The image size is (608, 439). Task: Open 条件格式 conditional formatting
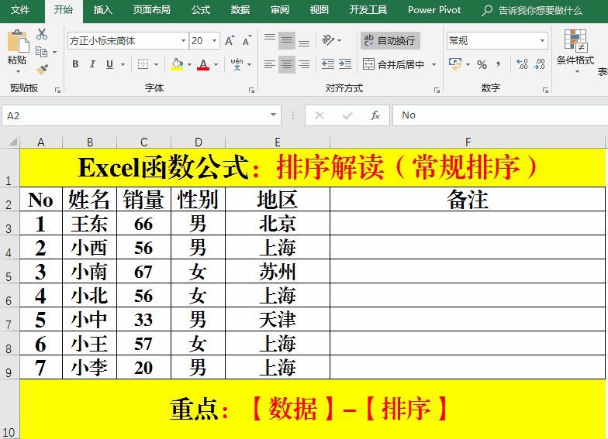click(575, 51)
